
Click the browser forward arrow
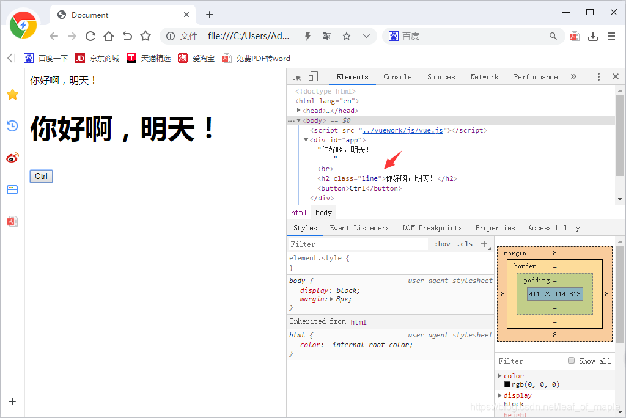click(x=72, y=36)
